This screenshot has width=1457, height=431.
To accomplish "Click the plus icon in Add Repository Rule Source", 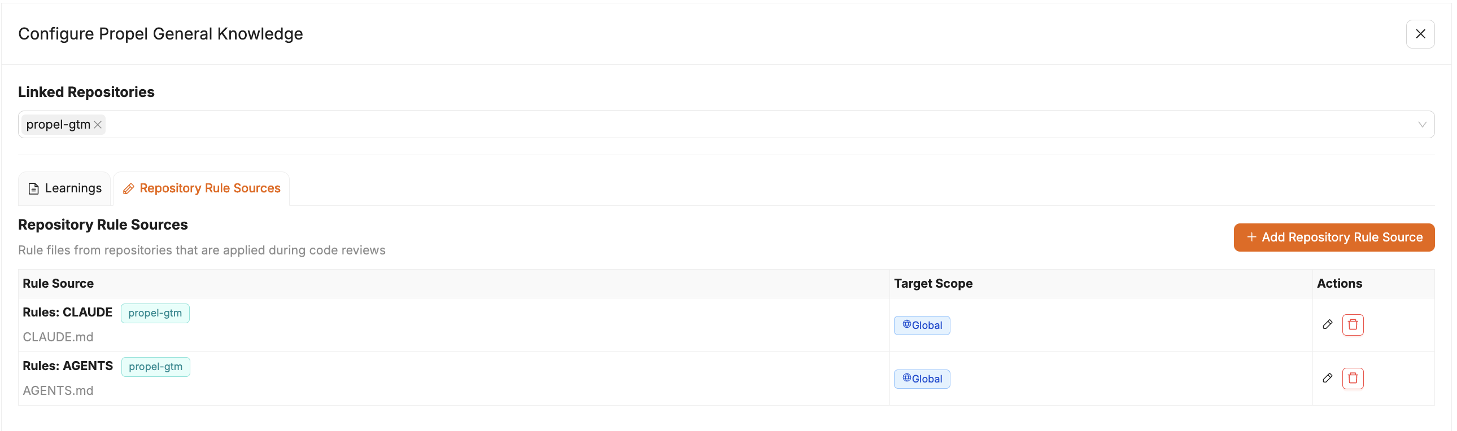I will [x=1251, y=238].
